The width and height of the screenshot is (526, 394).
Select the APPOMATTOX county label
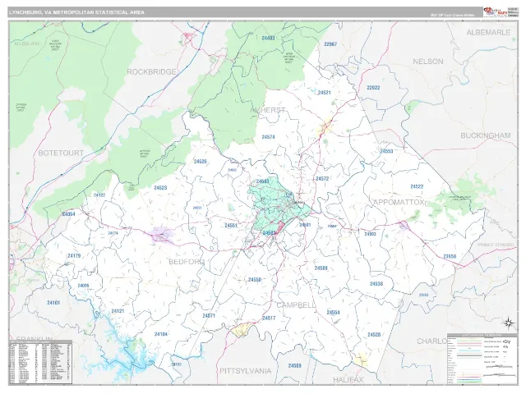(x=399, y=202)
